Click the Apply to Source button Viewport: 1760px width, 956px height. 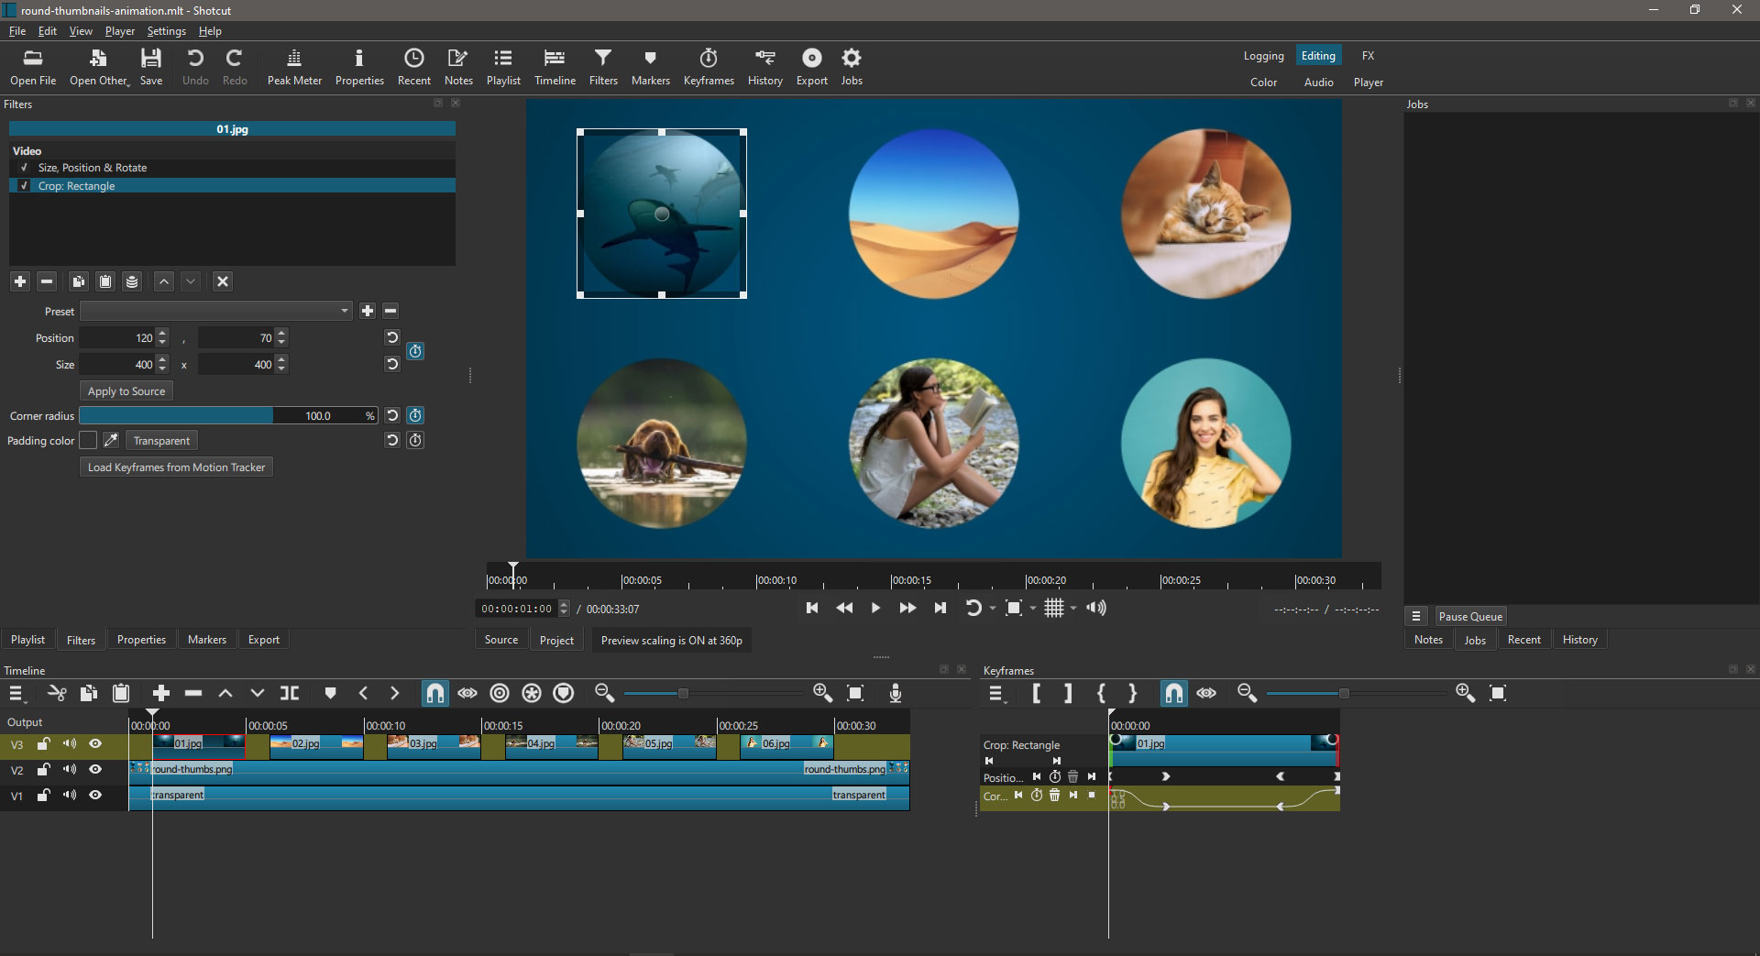coord(126,391)
